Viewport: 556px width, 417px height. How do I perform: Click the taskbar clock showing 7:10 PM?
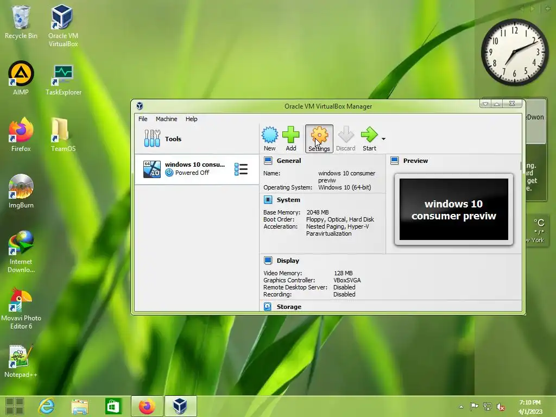click(x=530, y=407)
